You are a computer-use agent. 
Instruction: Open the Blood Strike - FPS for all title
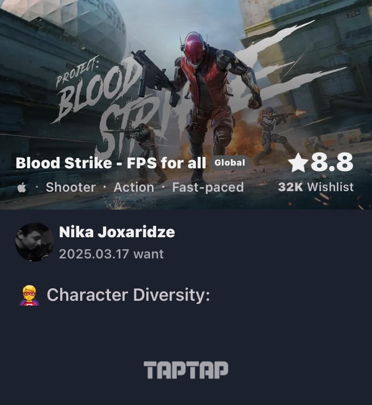111,163
